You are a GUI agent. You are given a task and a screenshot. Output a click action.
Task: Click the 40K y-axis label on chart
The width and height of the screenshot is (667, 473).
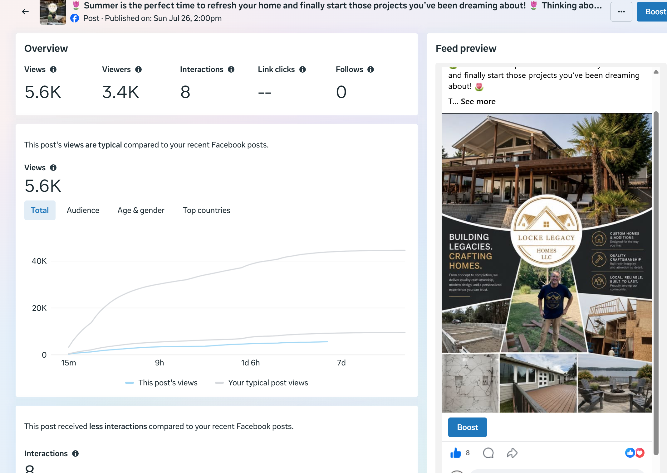pyautogui.click(x=39, y=261)
